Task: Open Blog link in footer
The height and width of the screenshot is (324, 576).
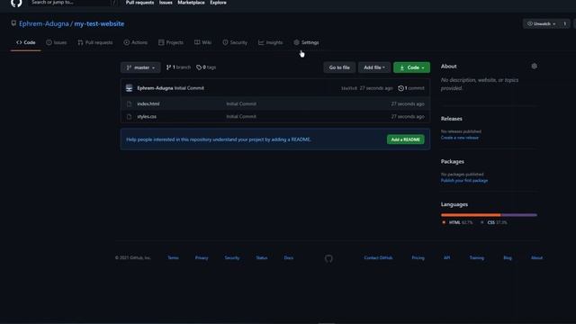Action: click(508, 258)
